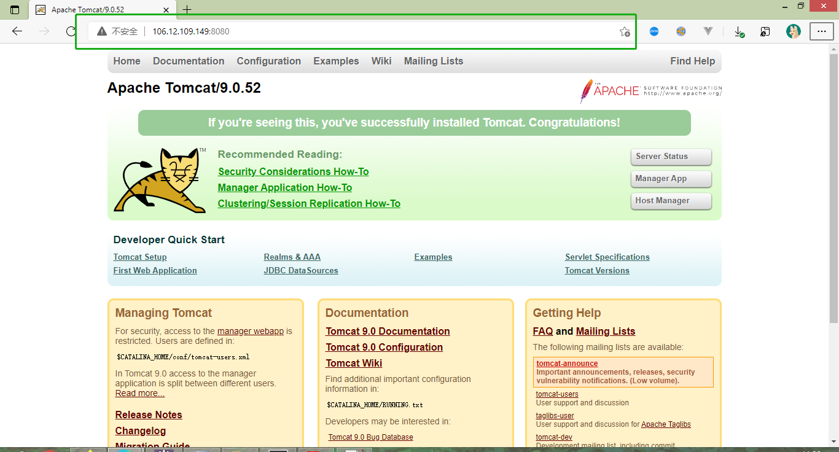Refresh the current page
The width and height of the screenshot is (839, 452).
pyautogui.click(x=71, y=31)
